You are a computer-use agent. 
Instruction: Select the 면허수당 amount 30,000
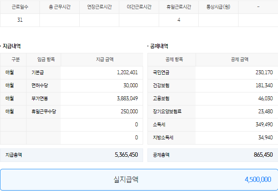pyautogui.click(x=131, y=86)
